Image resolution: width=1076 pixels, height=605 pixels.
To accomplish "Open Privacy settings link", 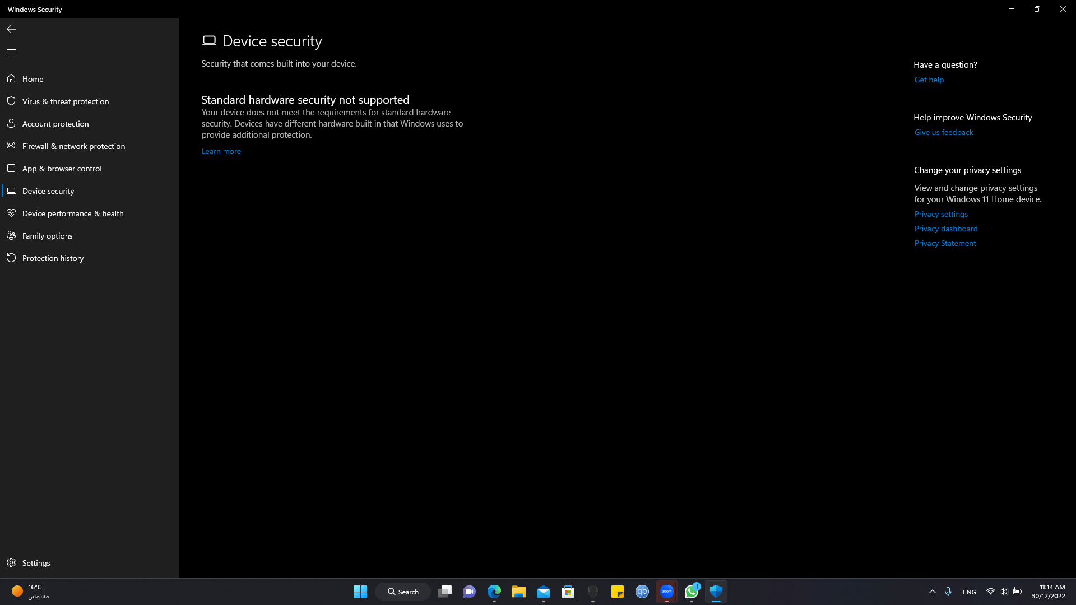I will coord(940,214).
